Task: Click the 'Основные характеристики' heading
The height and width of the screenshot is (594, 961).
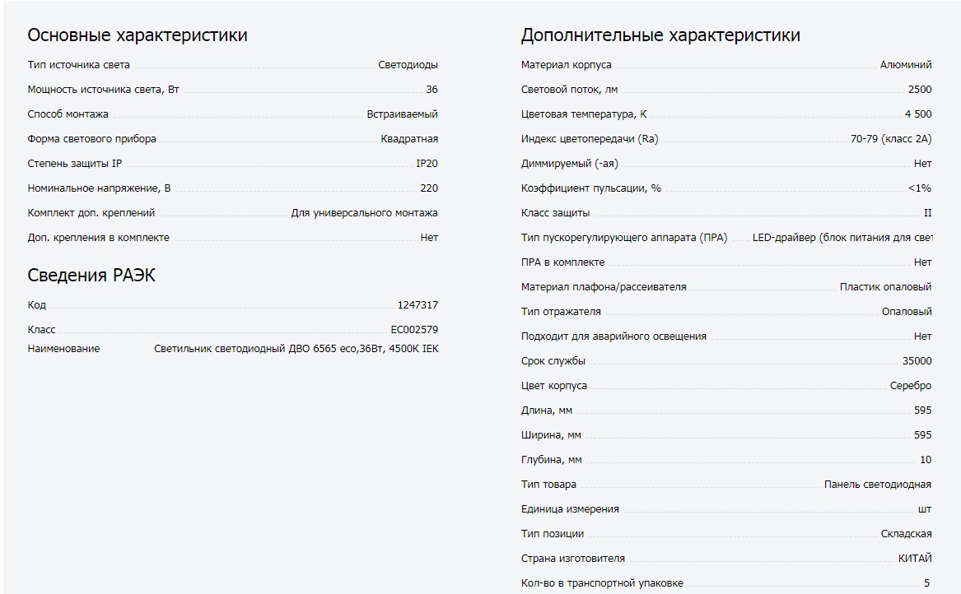Action: tap(138, 35)
